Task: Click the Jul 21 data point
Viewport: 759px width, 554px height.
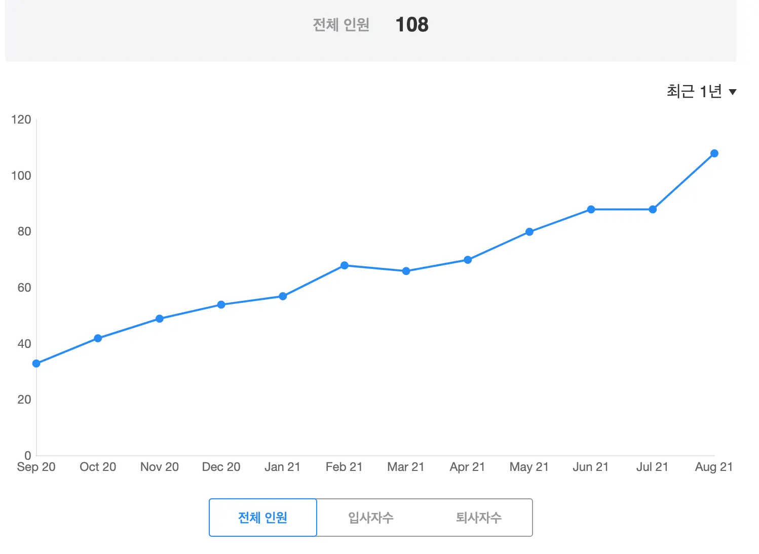Action: pos(653,209)
